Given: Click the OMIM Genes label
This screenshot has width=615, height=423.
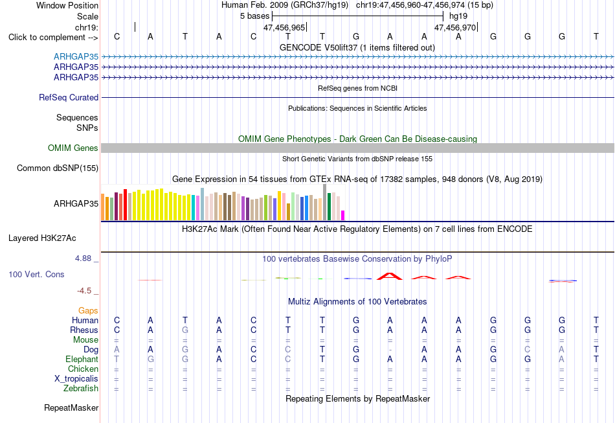Looking at the screenshot, I should point(73,148).
